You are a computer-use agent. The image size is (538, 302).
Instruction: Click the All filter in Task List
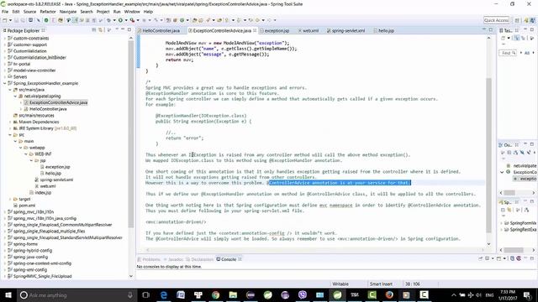(x=527, y=53)
